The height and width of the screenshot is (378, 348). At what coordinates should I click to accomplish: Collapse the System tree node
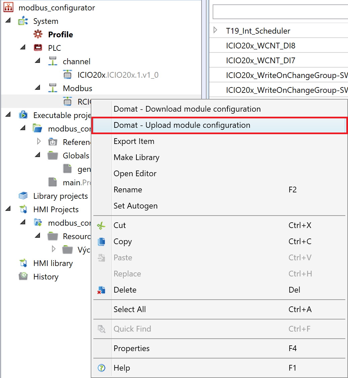pos(8,20)
